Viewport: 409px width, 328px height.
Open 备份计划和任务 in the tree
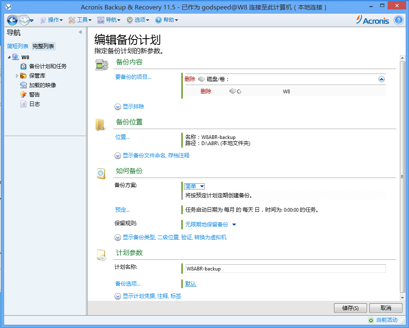(x=48, y=67)
